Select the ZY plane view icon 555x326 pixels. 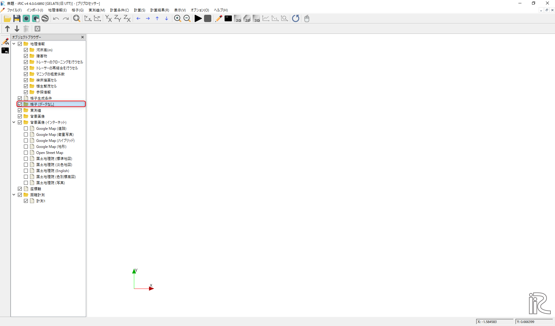[118, 19]
